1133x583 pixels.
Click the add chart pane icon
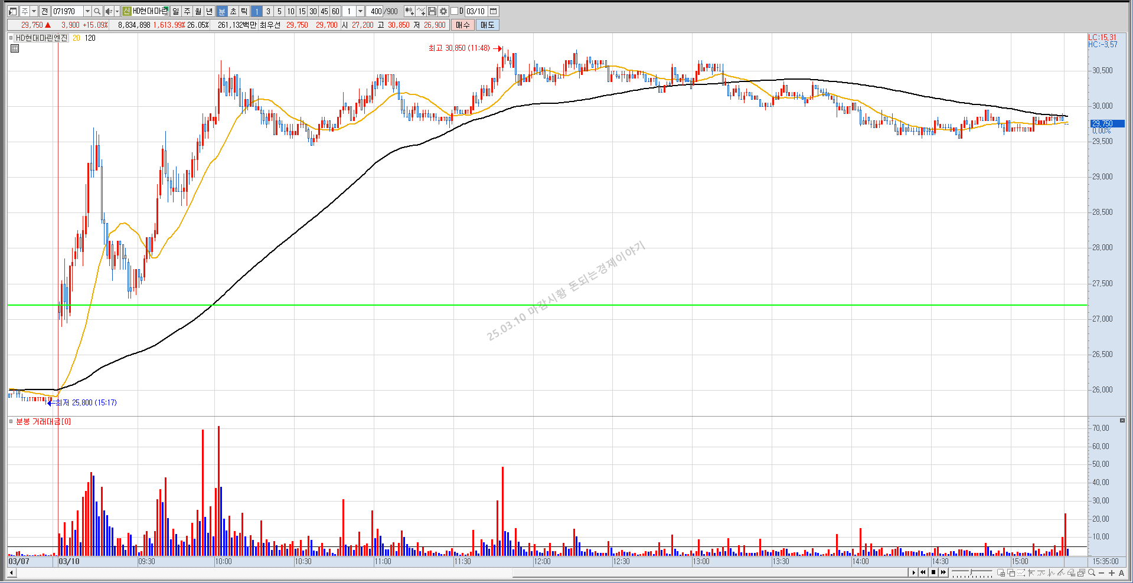pyautogui.click(x=1001, y=572)
